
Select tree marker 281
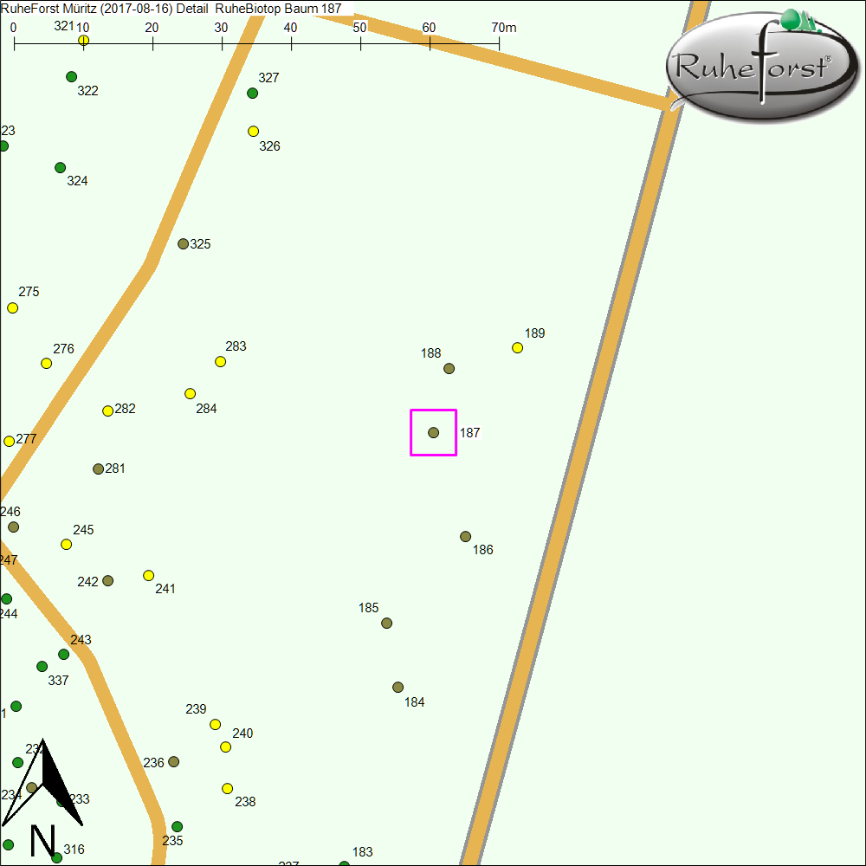pyautogui.click(x=99, y=469)
